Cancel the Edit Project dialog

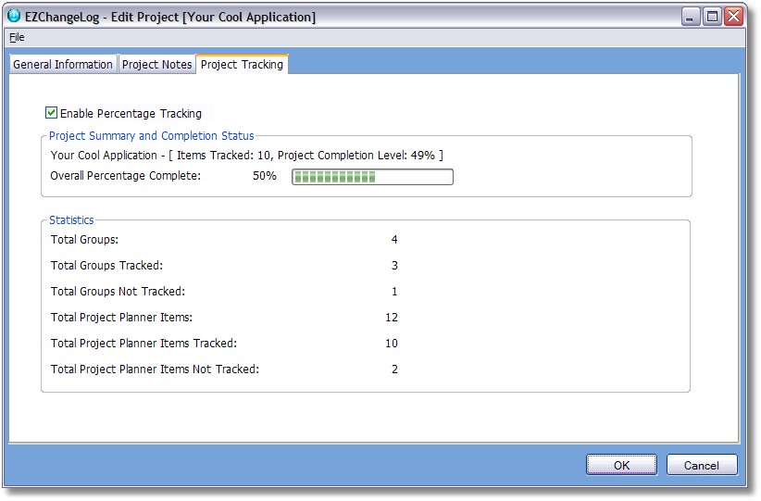pos(702,465)
